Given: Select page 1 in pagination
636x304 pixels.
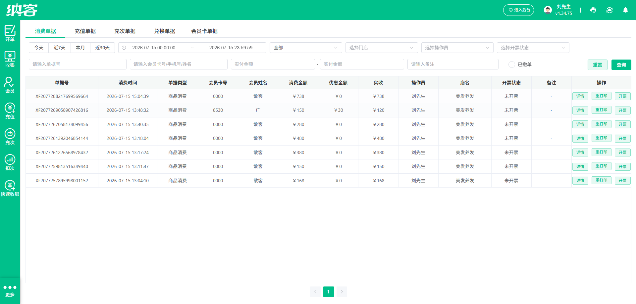Looking at the screenshot, I should [x=329, y=292].
